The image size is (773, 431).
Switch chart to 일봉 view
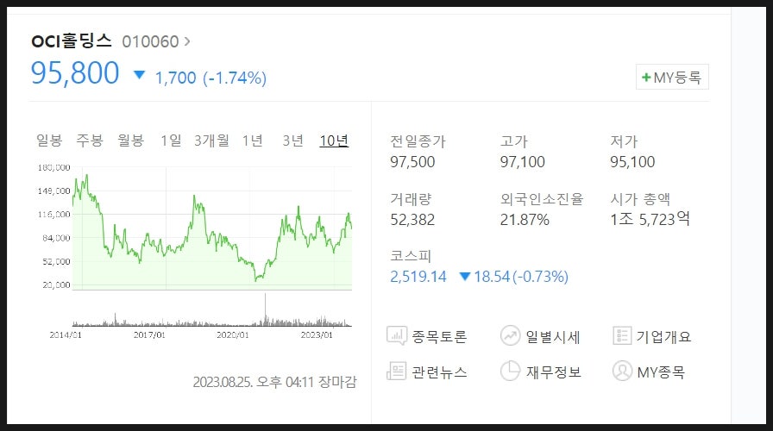(x=49, y=141)
